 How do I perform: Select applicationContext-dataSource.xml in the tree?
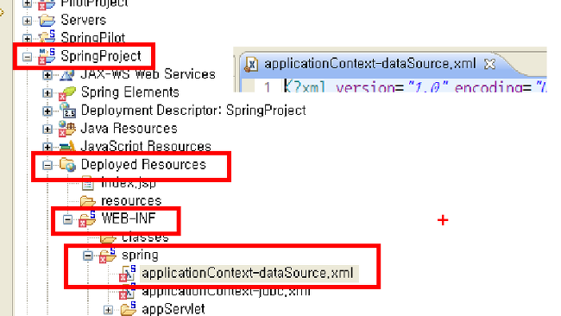[248, 274]
